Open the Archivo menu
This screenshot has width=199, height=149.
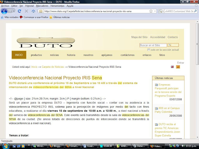pos(5,6)
